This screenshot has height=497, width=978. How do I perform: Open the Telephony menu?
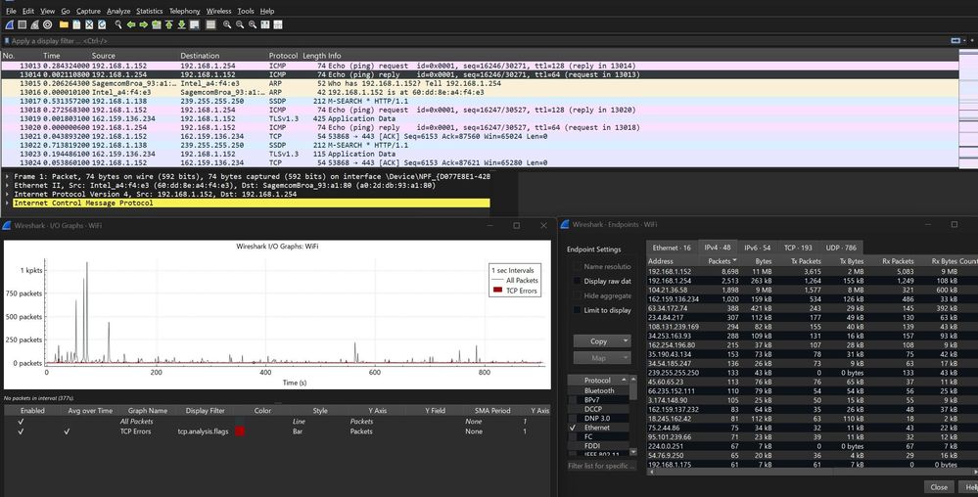[185, 11]
